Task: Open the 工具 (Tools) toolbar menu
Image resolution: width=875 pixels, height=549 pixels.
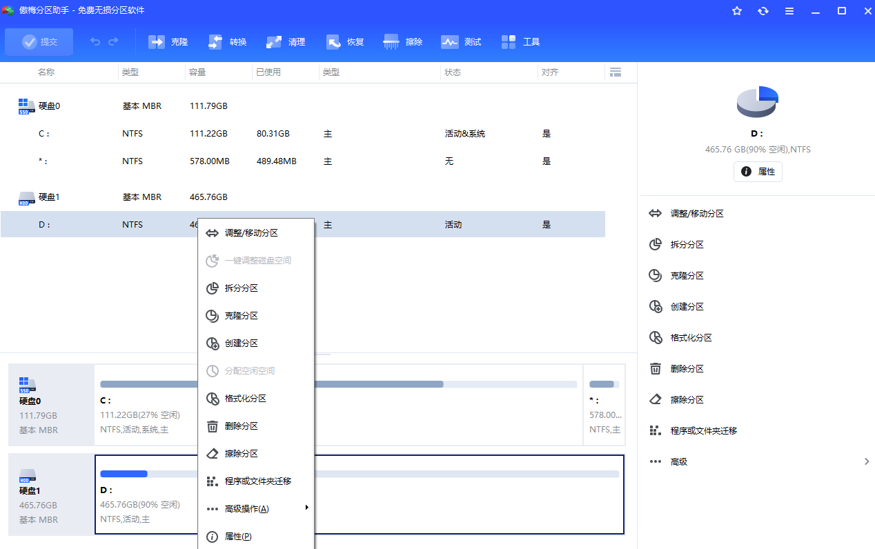Action: [520, 42]
